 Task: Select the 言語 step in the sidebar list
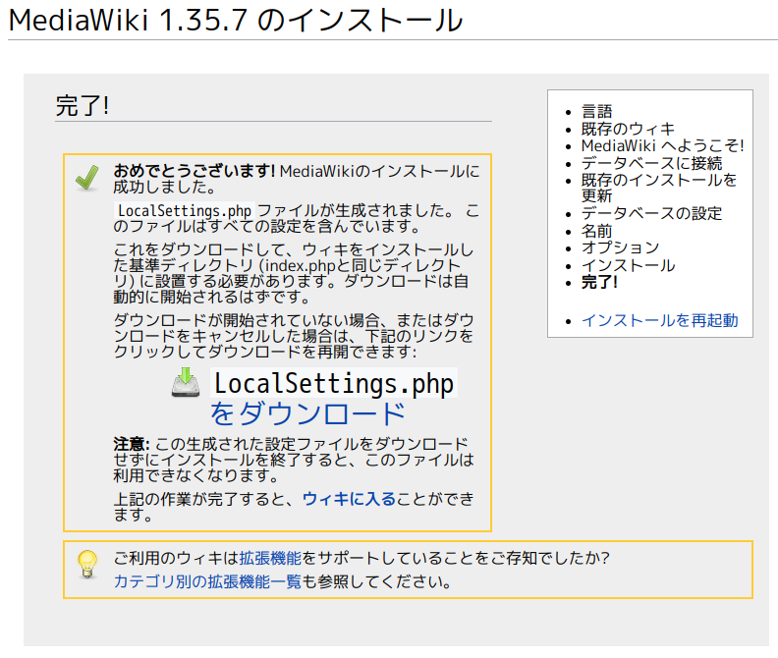[x=596, y=111]
